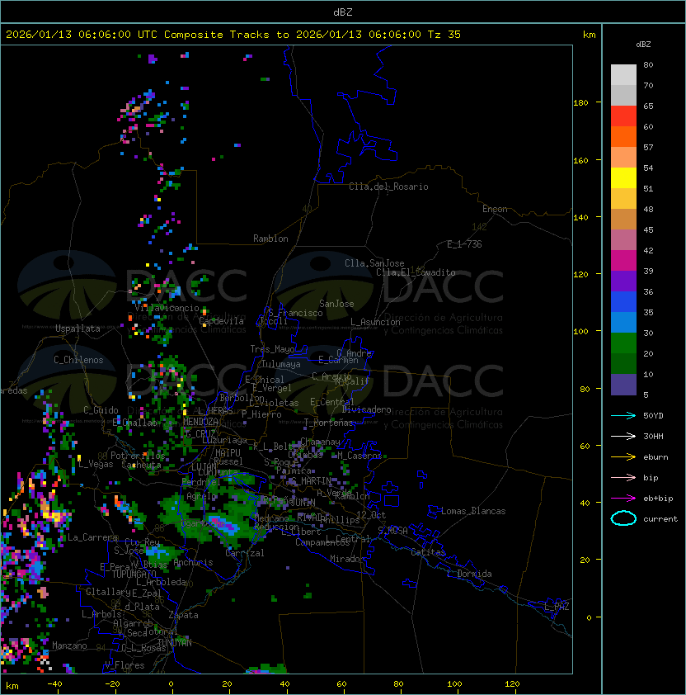Click the white 30HM arrow in legend

pos(623,436)
